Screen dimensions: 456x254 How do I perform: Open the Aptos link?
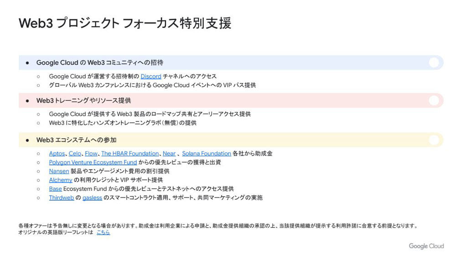57,153
